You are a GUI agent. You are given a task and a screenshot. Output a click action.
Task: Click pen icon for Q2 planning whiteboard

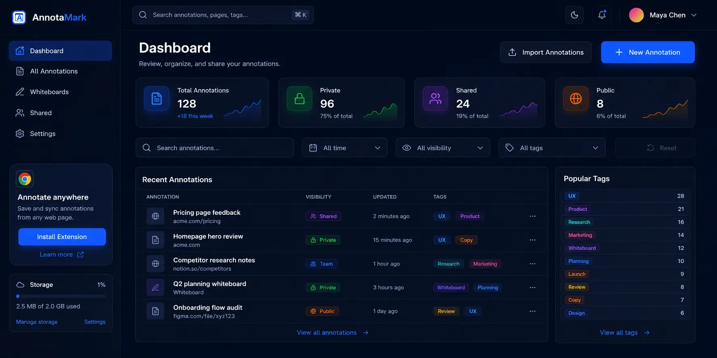pyautogui.click(x=155, y=287)
